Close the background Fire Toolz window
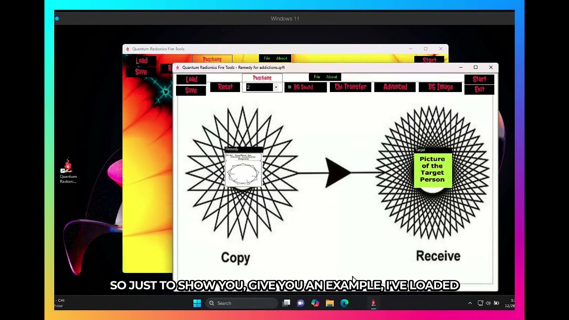 coord(441,49)
